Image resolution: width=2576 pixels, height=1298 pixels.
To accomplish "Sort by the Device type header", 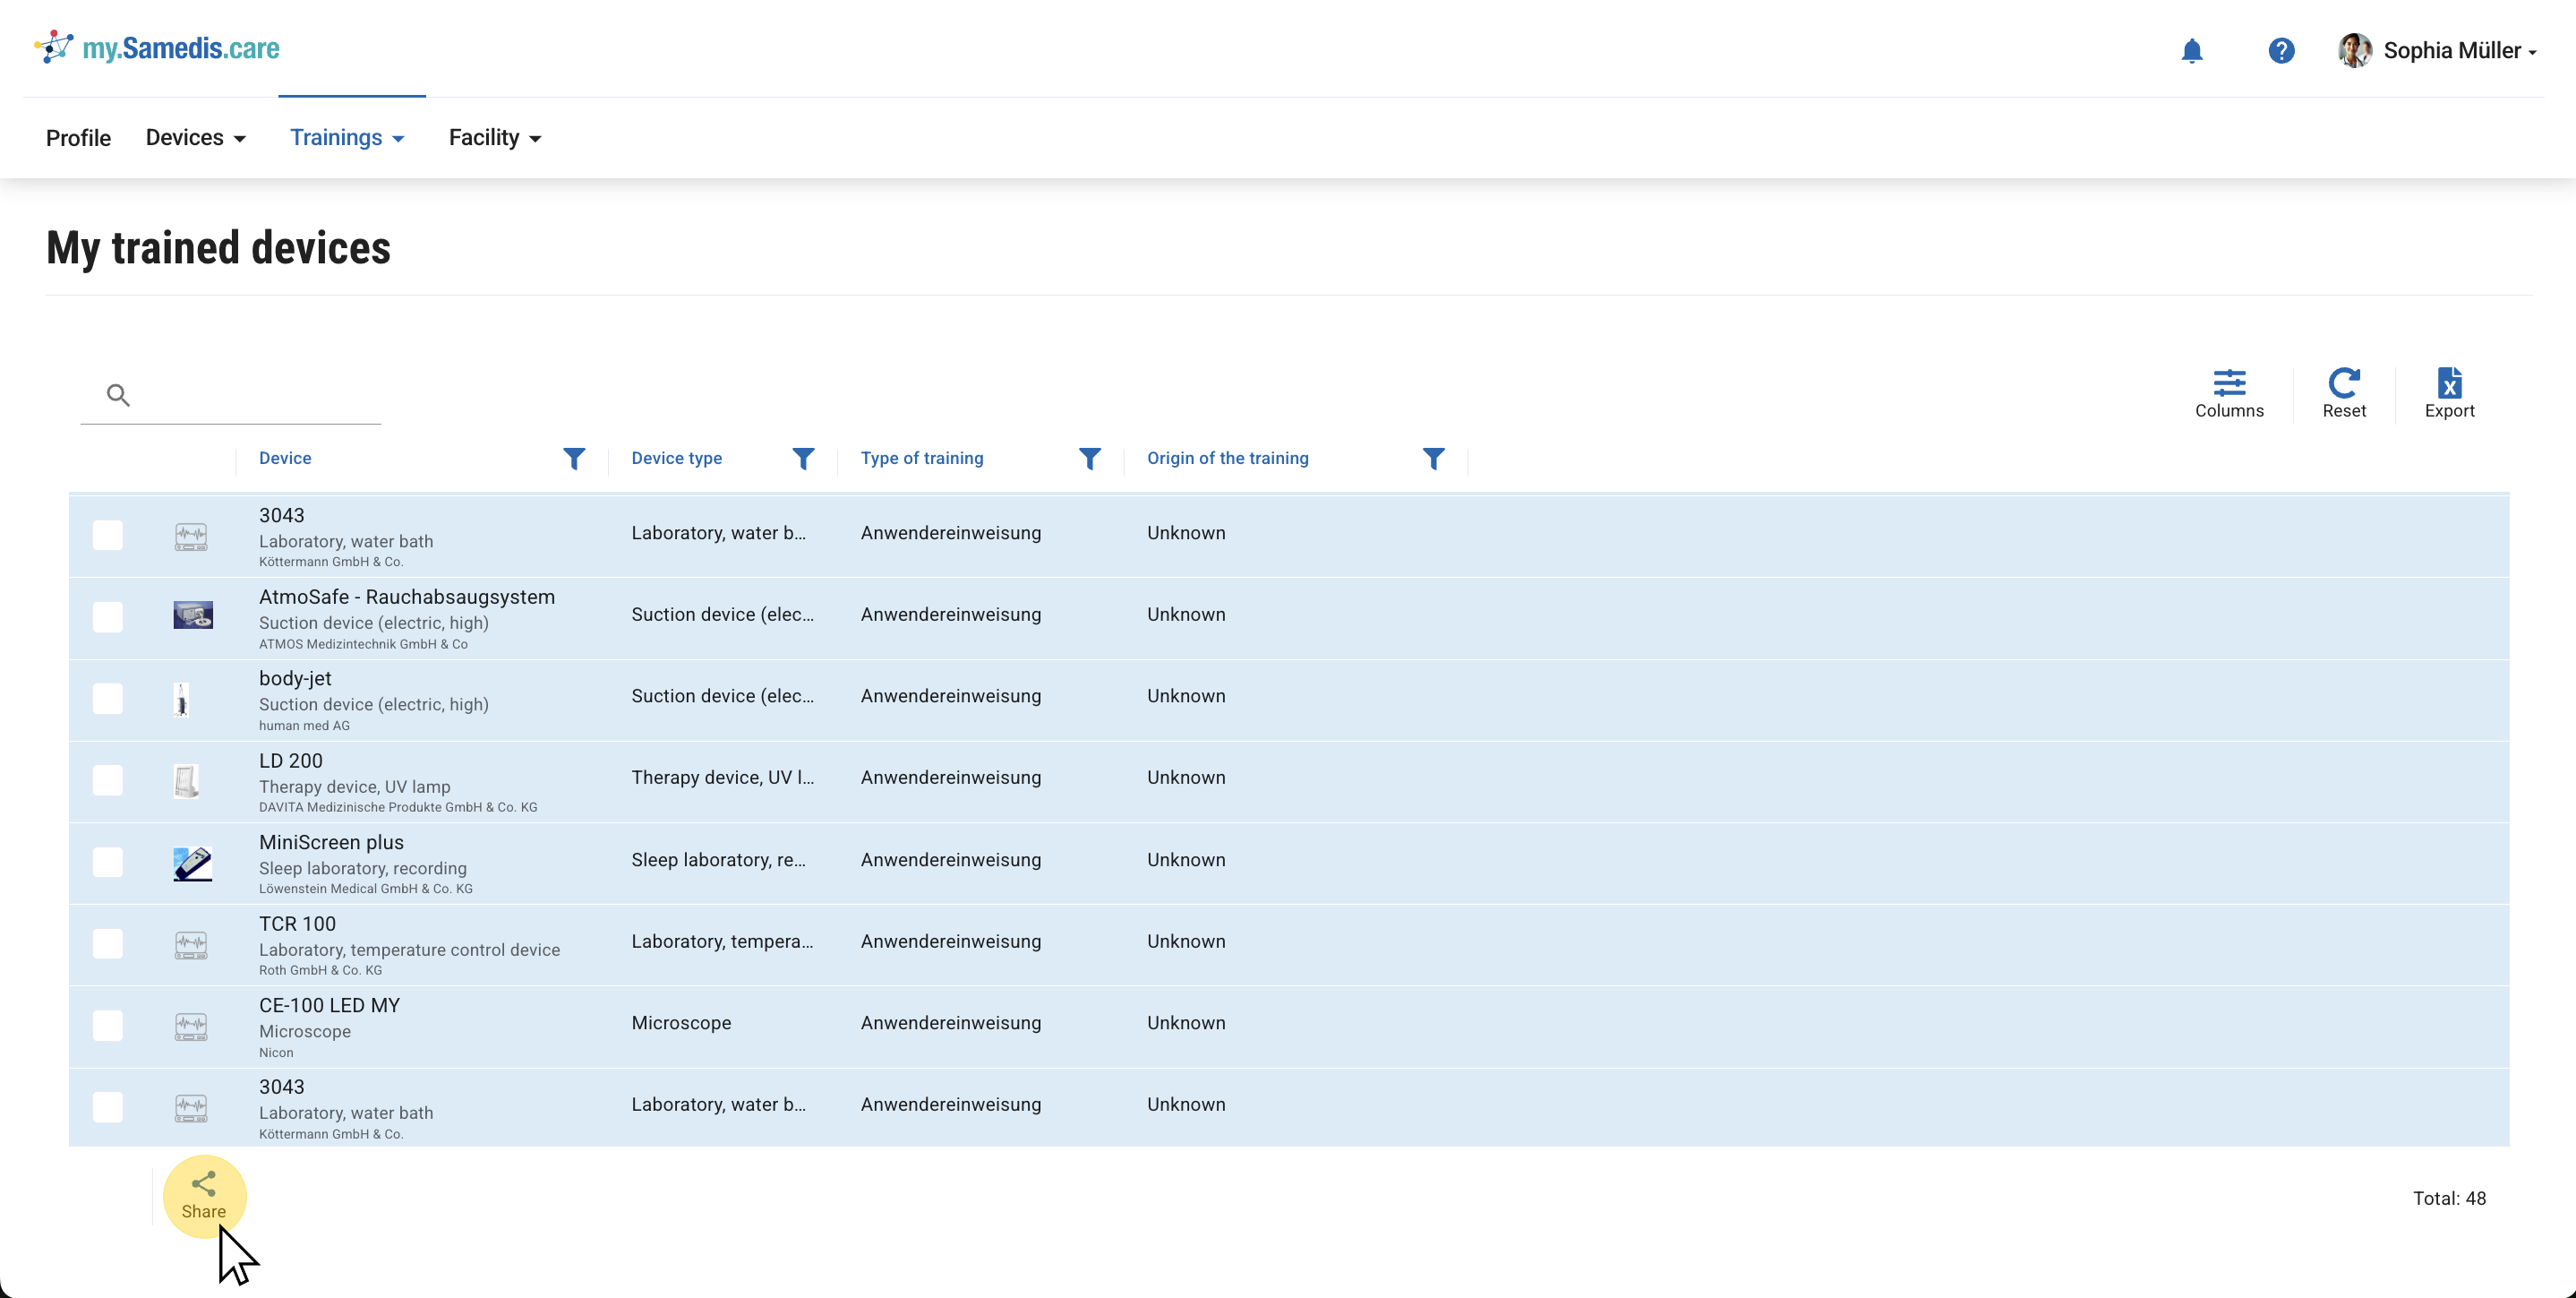I will (x=676, y=459).
